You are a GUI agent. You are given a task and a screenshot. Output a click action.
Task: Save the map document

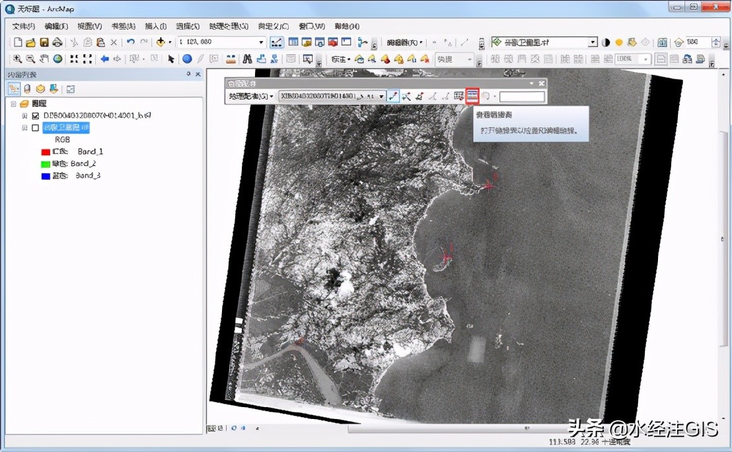44,42
